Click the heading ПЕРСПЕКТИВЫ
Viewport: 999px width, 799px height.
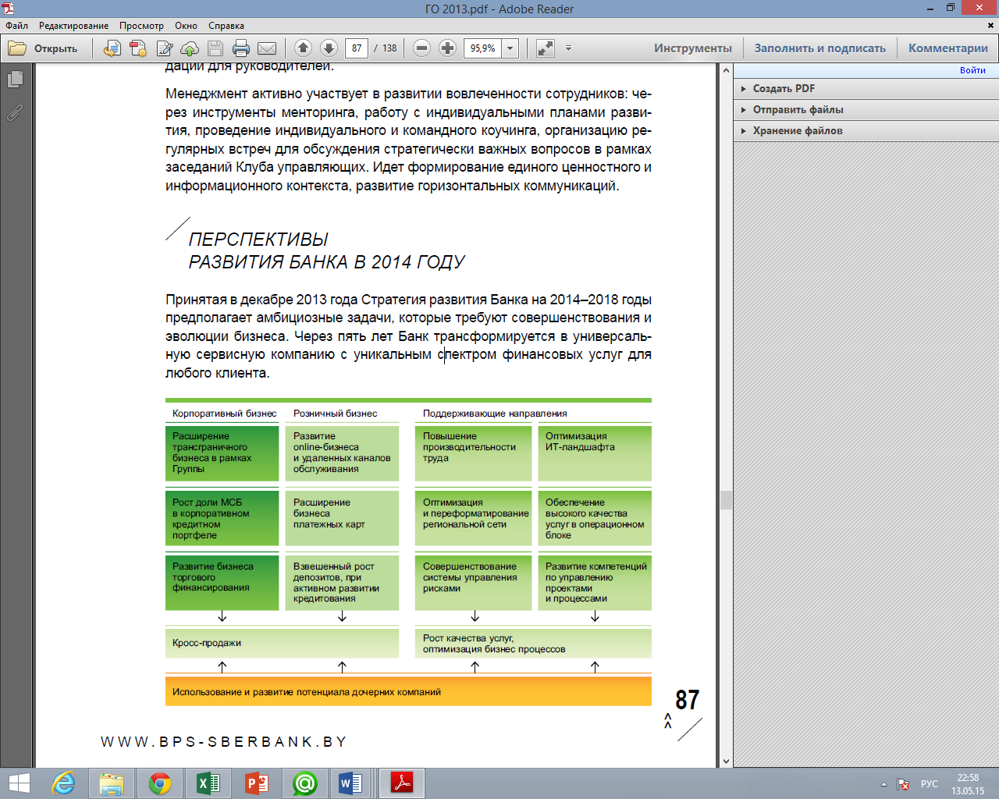[x=258, y=240]
